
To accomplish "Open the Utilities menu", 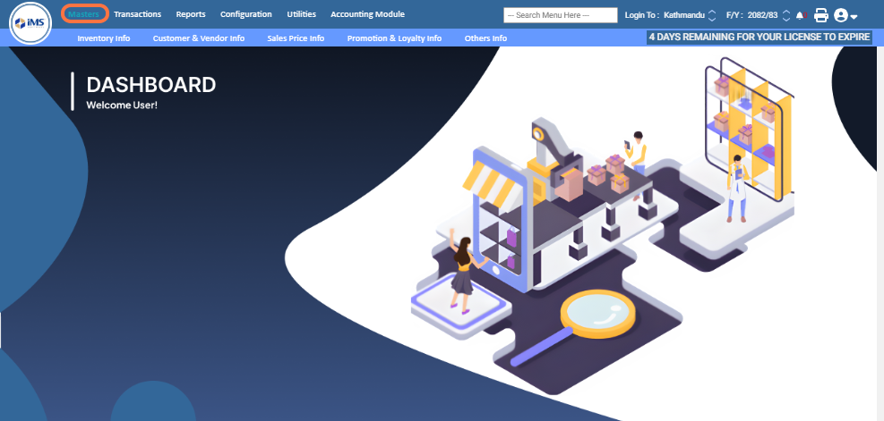I will point(301,14).
